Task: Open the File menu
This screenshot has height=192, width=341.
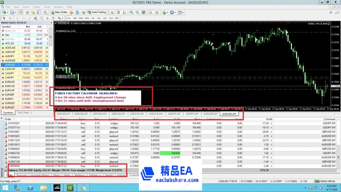Action: click(8, 7)
